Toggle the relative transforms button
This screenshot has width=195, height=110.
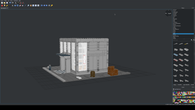[x=18, y=3]
